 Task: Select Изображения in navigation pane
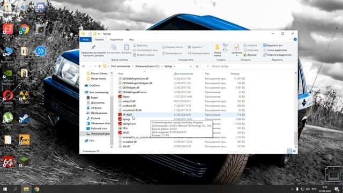click(96, 113)
